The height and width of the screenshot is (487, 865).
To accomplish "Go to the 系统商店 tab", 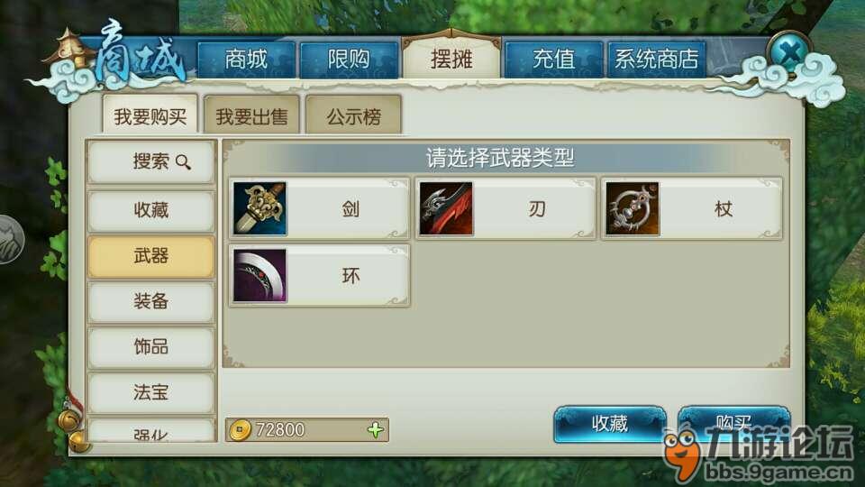I will 657,60.
